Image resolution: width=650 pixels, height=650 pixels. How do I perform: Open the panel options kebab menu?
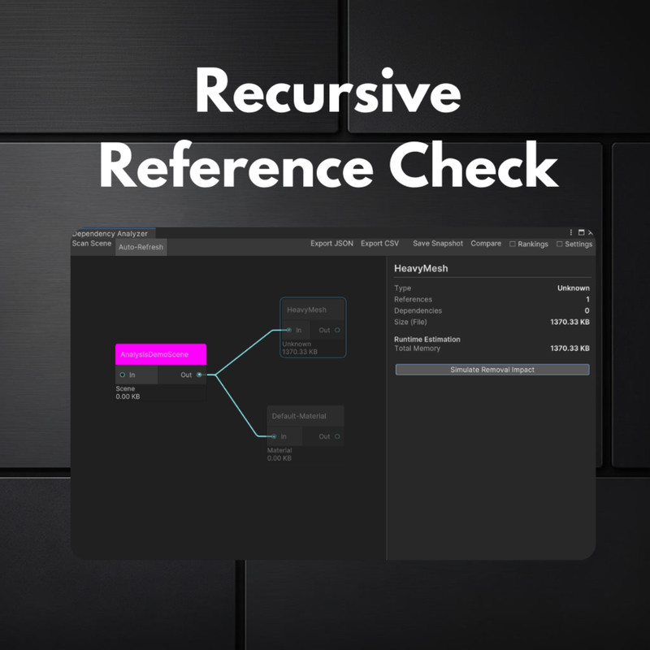click(x=570, y=232)
